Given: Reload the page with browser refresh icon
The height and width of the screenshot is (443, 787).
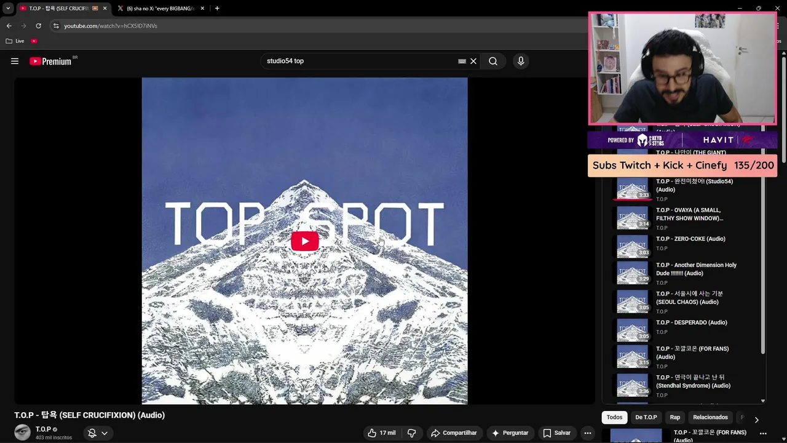Looking at the screenshot, I should pos(38,26).
